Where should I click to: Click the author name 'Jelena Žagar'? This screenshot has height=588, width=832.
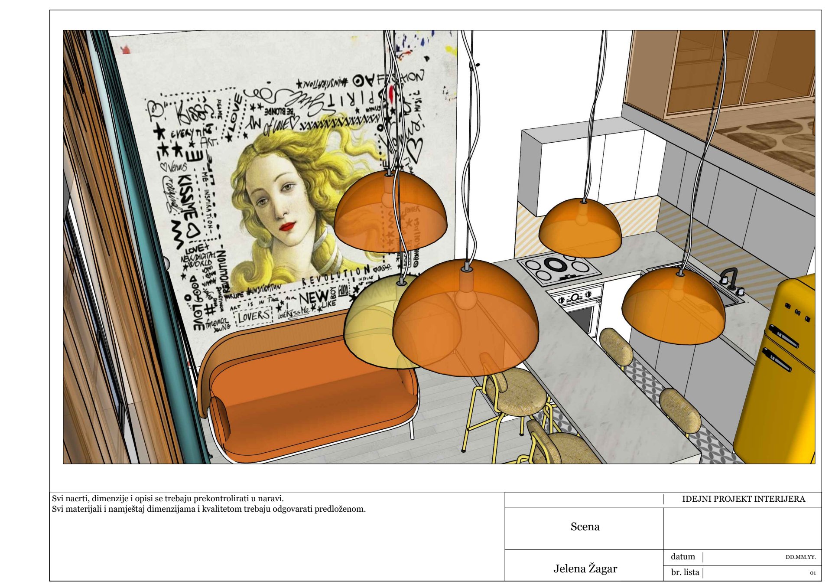click(x=585, y=568)
